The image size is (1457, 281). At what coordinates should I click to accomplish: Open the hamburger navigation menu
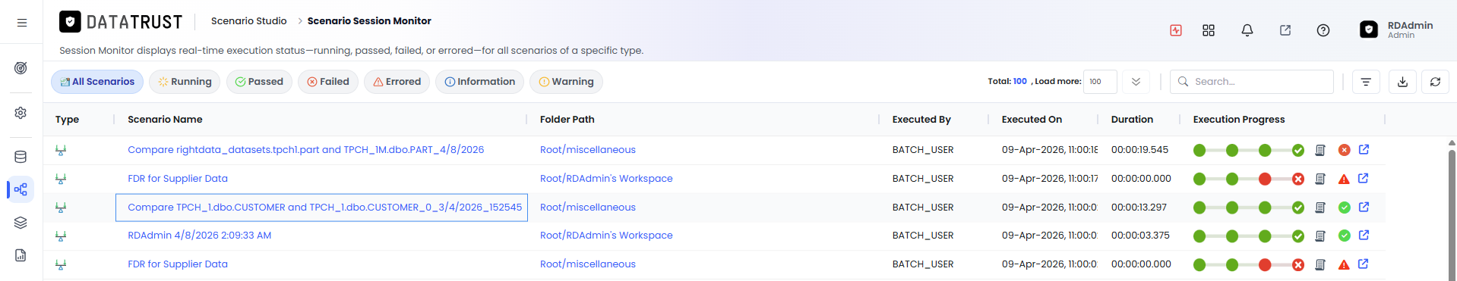[22, 23]
